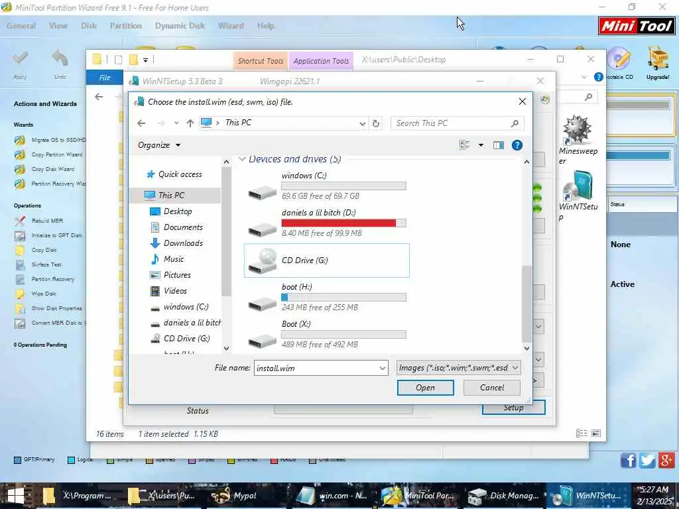The height and width of the screenshot is (509, 679).
Task: Select the CD Drive (G:) item
Action: (326, 260)
